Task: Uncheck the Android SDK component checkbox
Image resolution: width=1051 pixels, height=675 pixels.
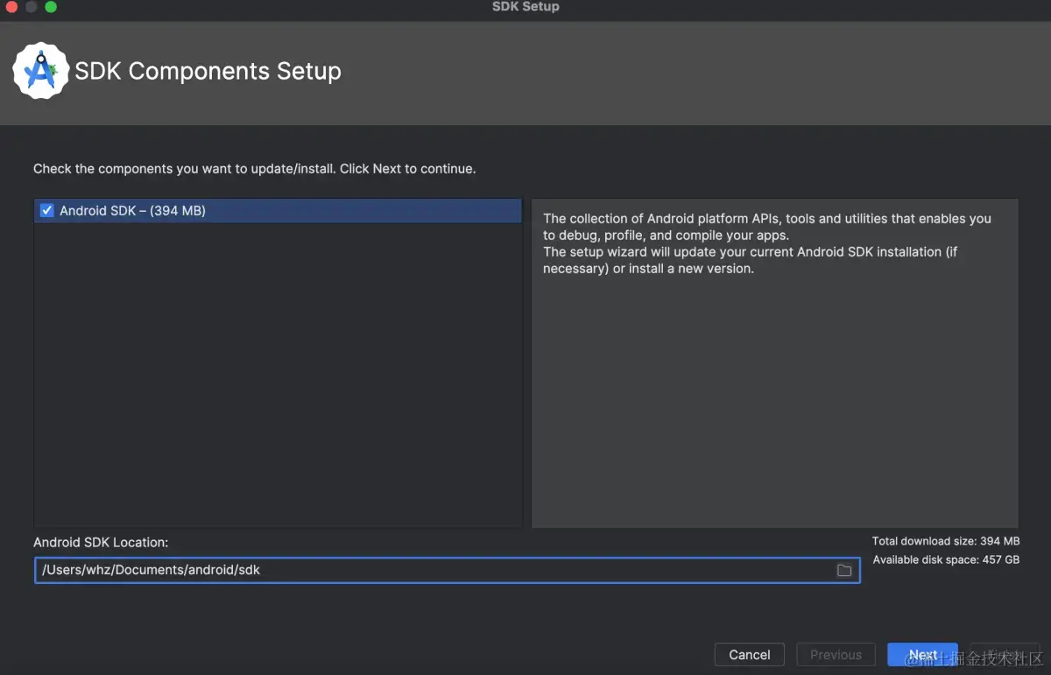Action: click(x=47, y=211)
